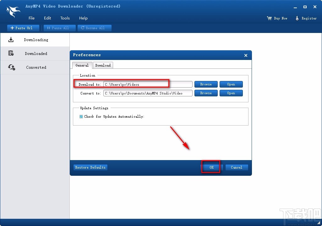Click the Paste Url toolbar button
The image size is (322, 226).
(23, 28)
